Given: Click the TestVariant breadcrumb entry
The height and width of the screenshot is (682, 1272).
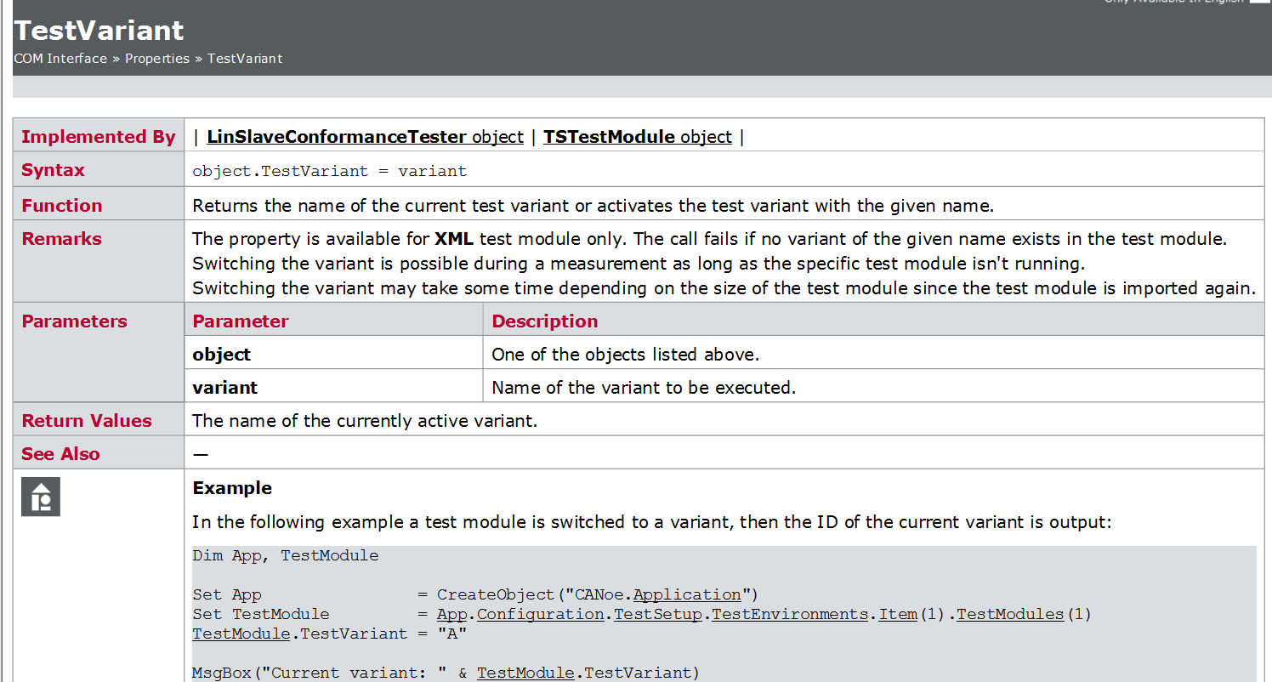Looking at the screenshot, I should tap(245, 59).
